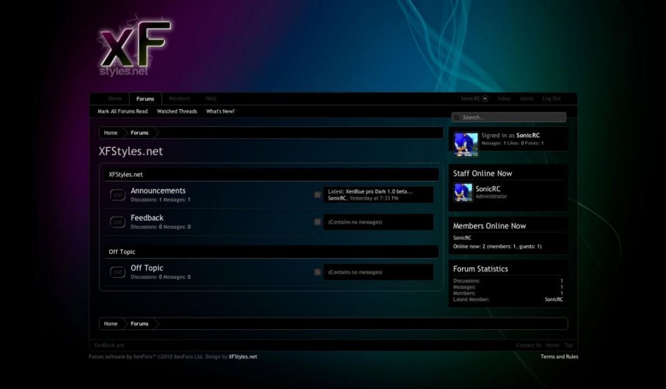The height and width of the screenshot is (389, 666).
Task: Open the XFStyles.net design credit link
Action: [x=243, y=356]
